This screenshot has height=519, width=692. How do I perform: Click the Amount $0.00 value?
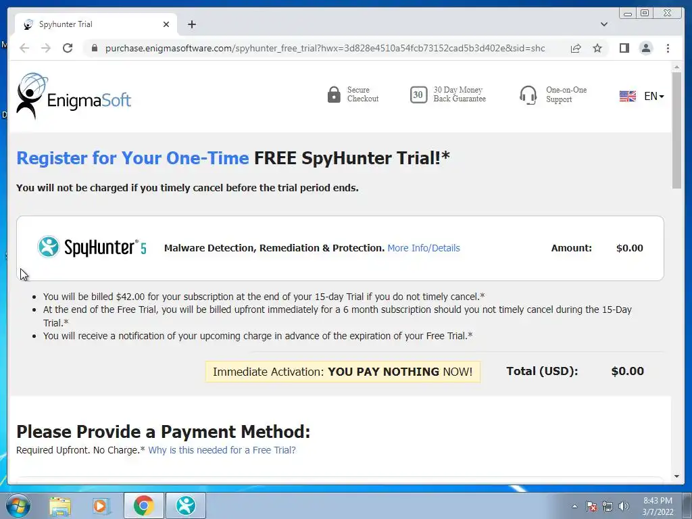[x=630, y=248]
